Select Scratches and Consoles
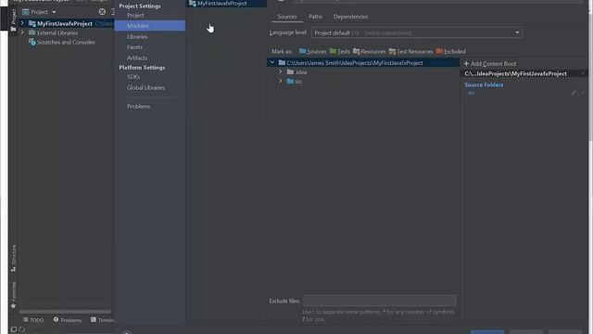The width and height of the screenshot is (593, 334). click(x=66, y=42)
